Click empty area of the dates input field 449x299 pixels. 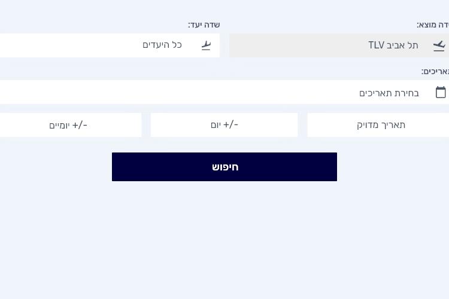(172, 92)
